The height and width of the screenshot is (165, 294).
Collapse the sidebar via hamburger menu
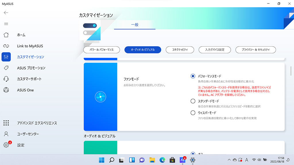tap(6, 24)
